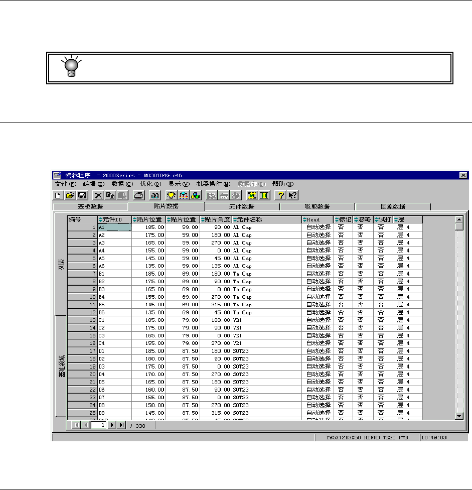Click the vertical scrollbar thumb
This screenshot has height=490, width=472.
(x=459, y=227)
